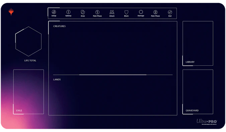
Task: Click the Untap phase icon
Action: tap(54, 12)
